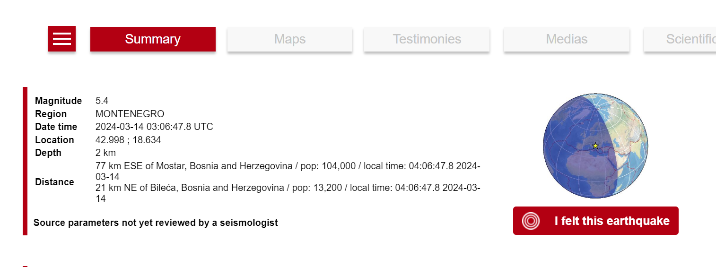
Task: Click the Magnitude field label
Action: tap(58, 101)
